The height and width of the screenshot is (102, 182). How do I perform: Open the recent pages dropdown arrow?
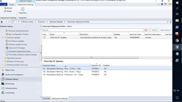(9, 22)
